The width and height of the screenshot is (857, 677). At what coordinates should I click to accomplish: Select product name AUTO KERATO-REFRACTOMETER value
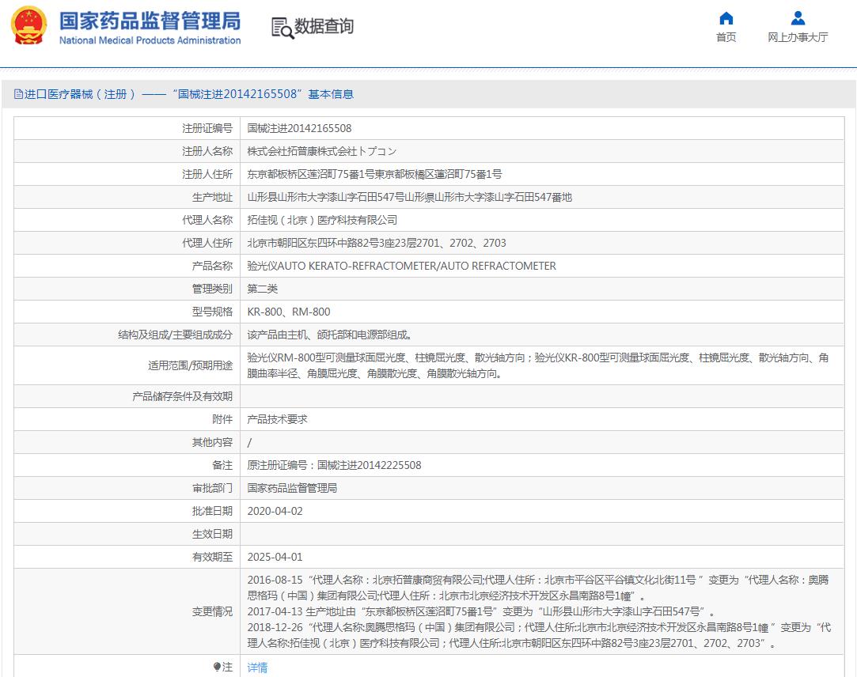pos(402,266)
